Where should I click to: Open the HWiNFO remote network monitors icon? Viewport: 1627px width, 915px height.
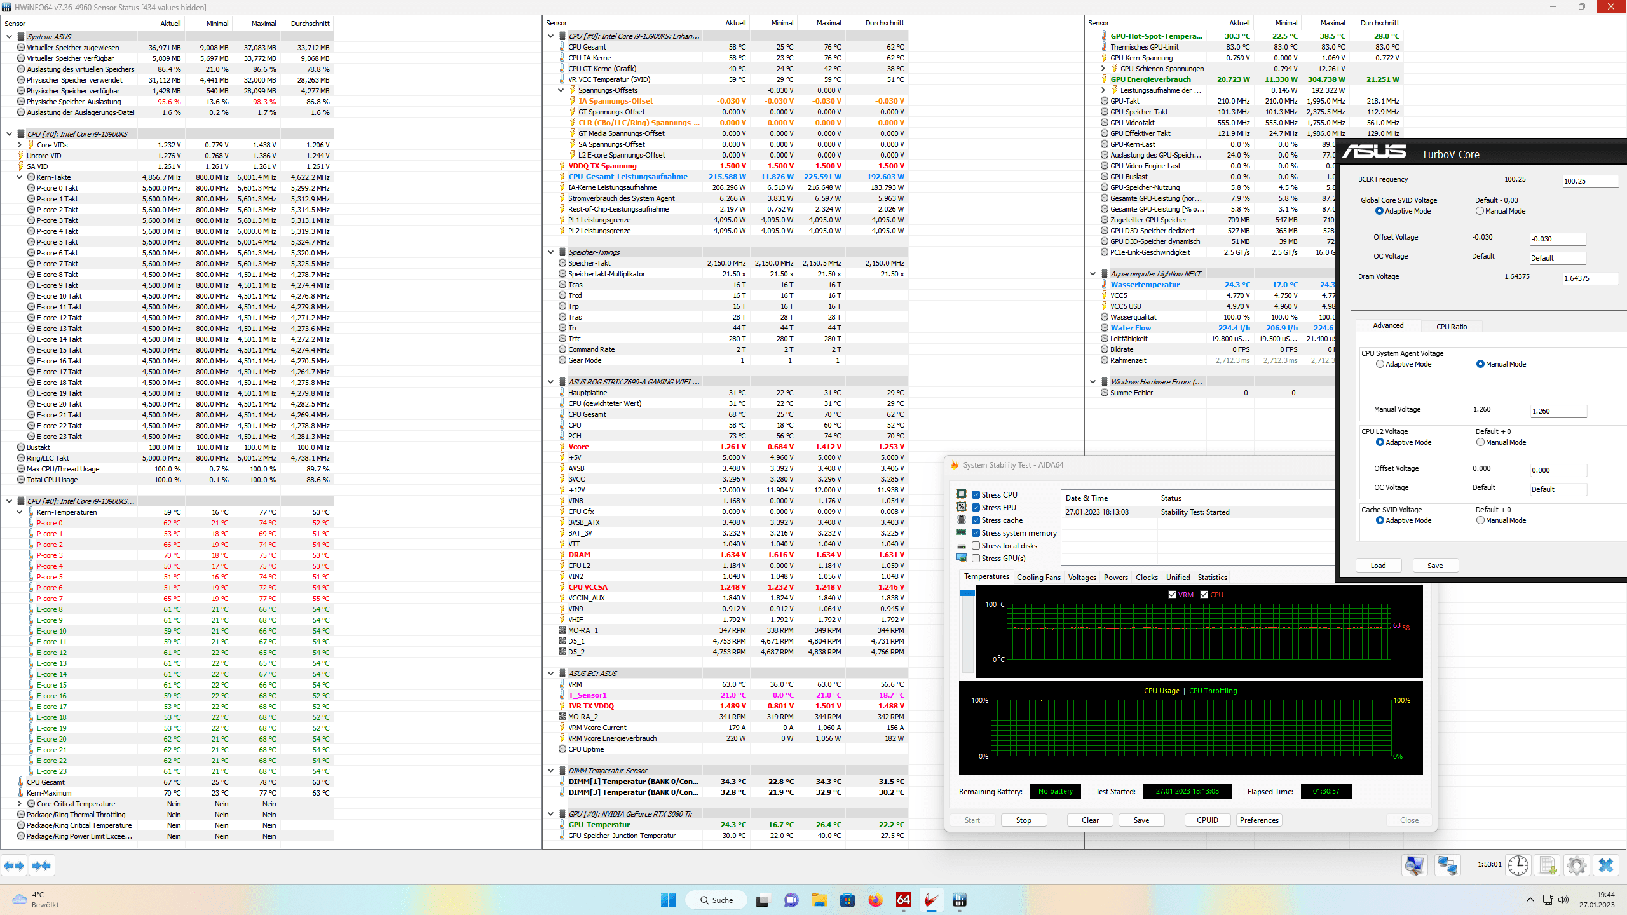1447,865
